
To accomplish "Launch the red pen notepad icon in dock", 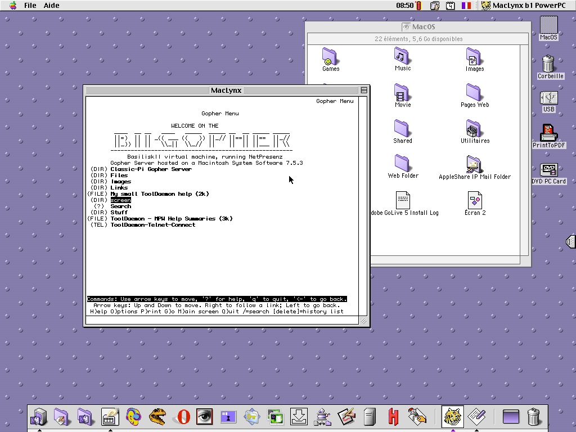I will (x=346, y=417).
